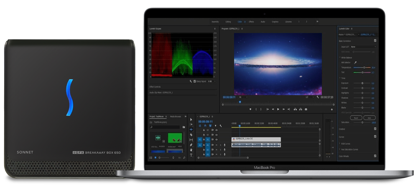Toggle Clamp Signal checkbox

(195, 81)
